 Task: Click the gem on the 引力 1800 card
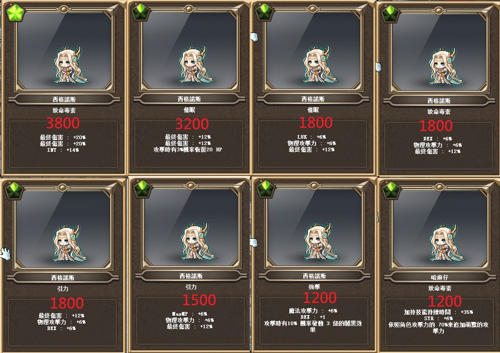14,191
